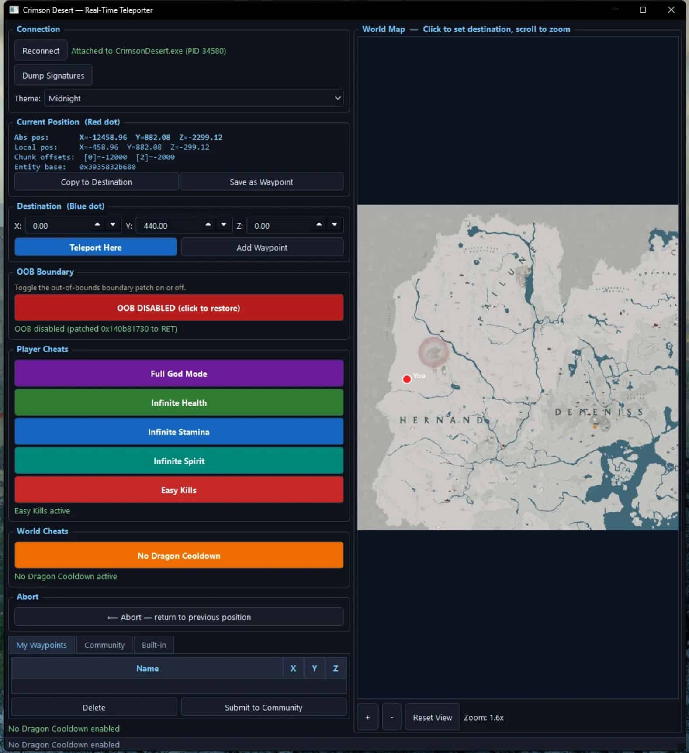This screenshot has height=753, width=689.
Task: Click the app icon in title bar
Action: [x=14, y=10]
